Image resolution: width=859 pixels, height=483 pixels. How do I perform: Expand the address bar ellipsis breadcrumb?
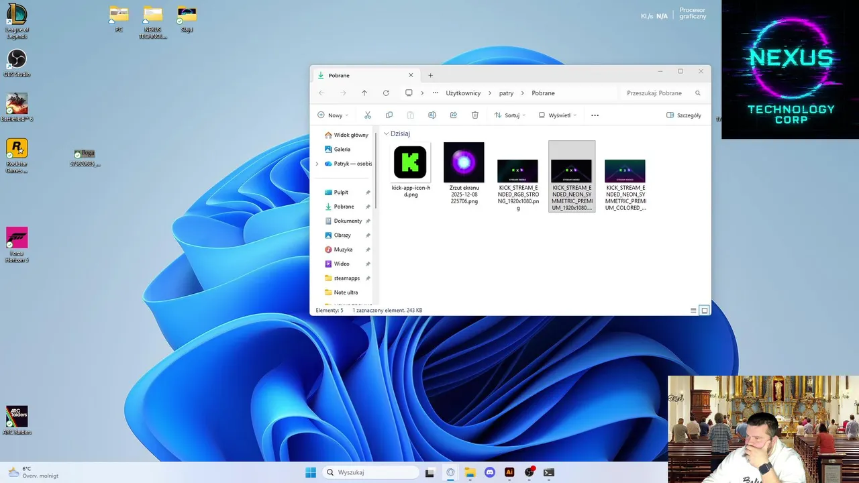click(436, 93)
